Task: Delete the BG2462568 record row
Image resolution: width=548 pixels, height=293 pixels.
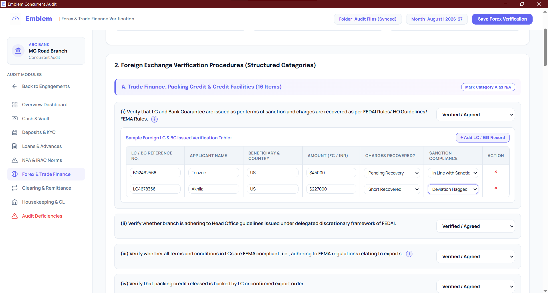Action: click(496, 172)
